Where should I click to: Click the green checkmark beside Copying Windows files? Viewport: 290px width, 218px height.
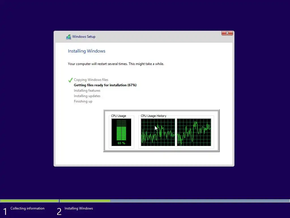(x=70, y=80)
